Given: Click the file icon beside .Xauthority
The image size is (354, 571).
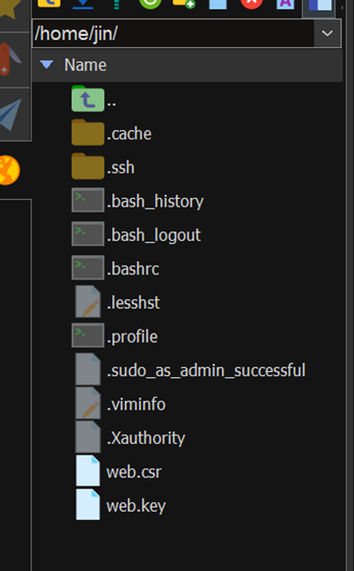Looking at the screenshot, I should (88, 437).
